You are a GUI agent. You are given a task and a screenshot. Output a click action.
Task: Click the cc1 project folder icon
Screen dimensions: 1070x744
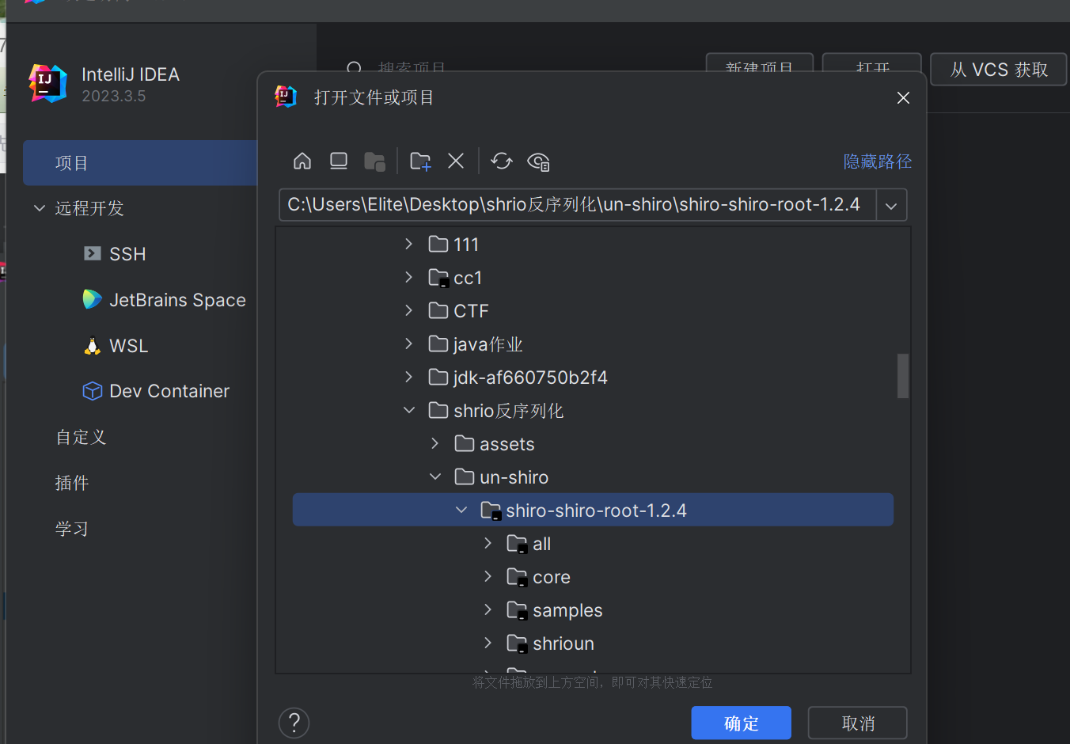(x=438, y=277)
